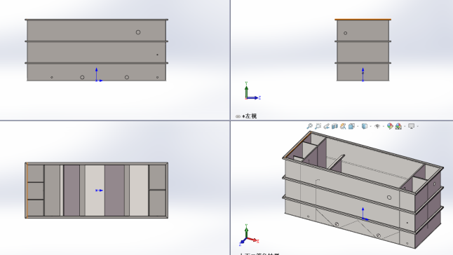Select the circular hole in left view
This screenshot has height=255, width=453.
(345, 33)
